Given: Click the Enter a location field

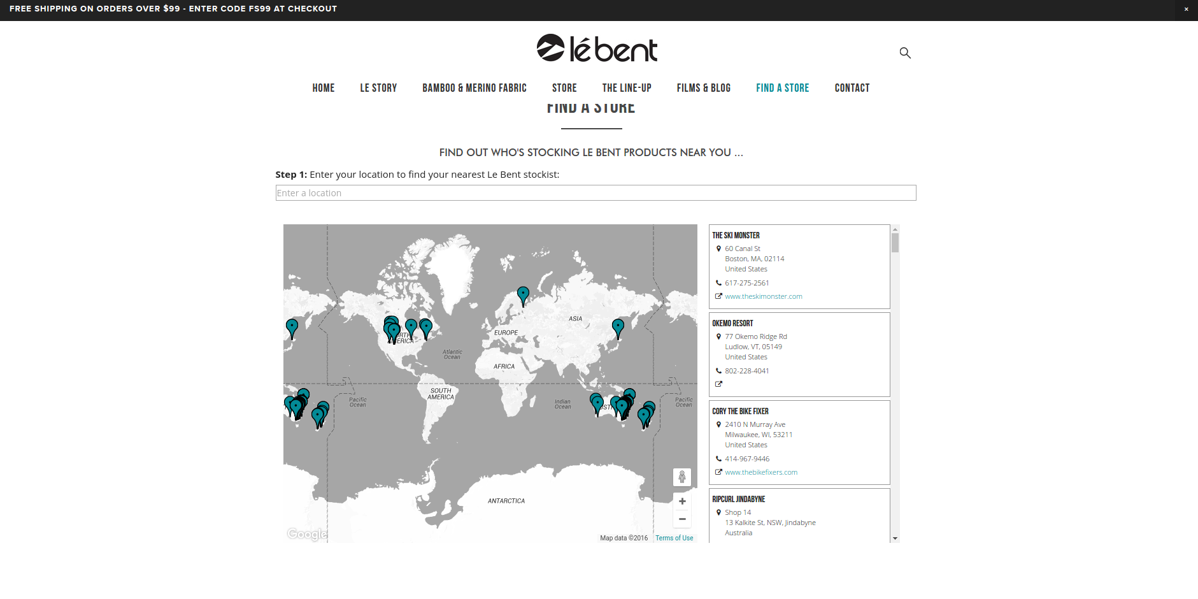Looking at the screenshot, I should tap(595, 193).
